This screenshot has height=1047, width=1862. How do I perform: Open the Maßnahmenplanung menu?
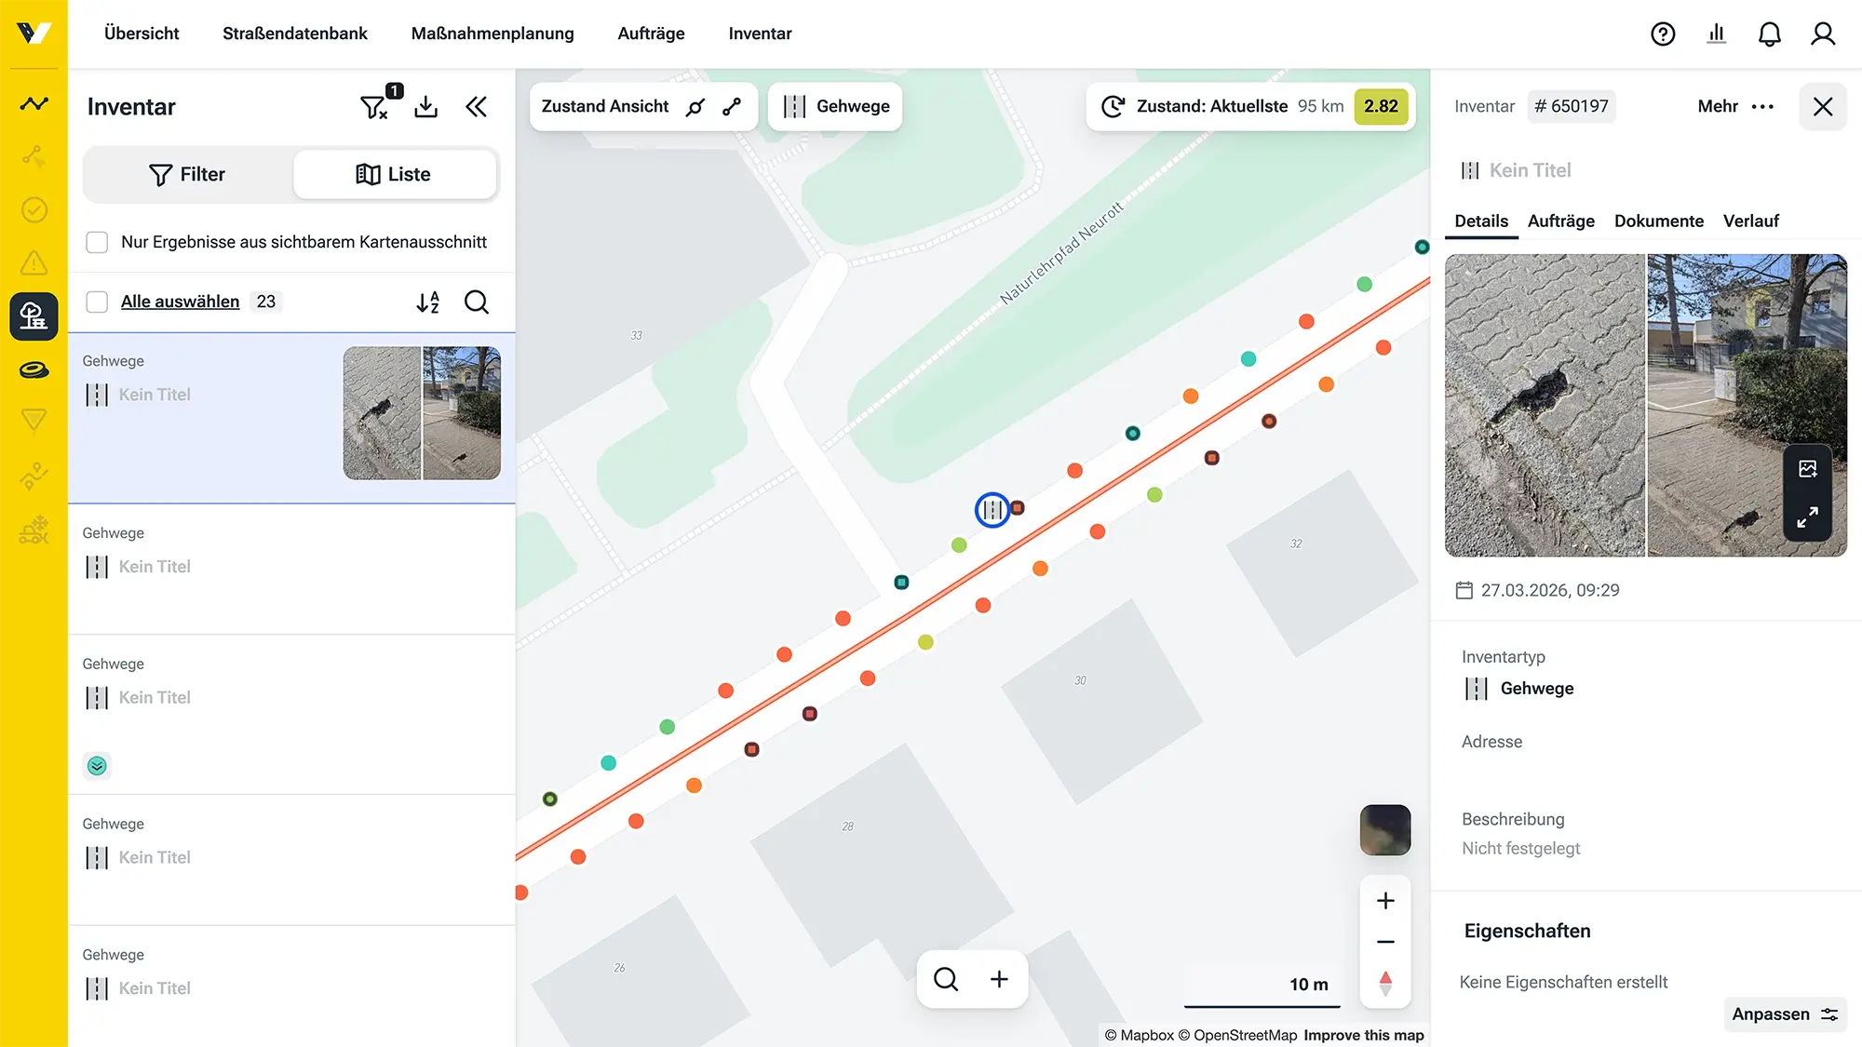[492, 34]
